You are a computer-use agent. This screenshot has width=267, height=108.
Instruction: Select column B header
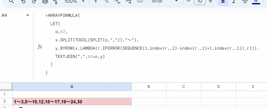[149, 87]
